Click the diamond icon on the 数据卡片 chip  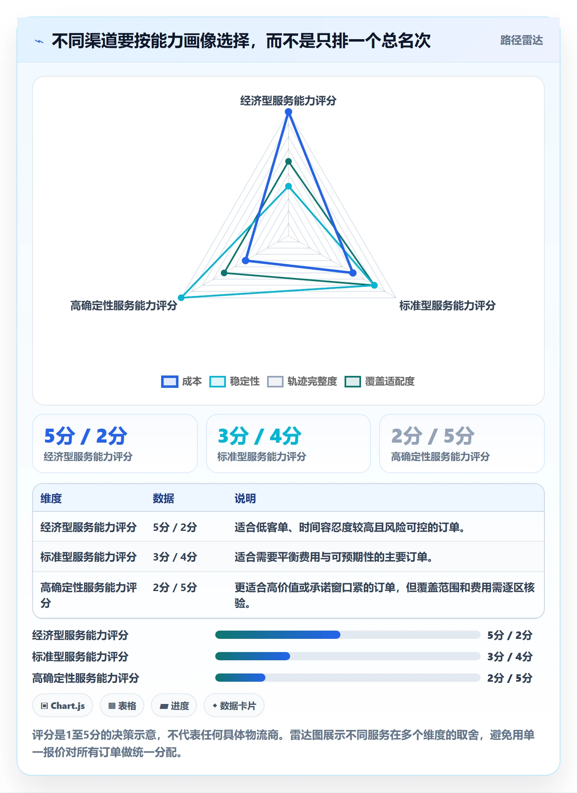[215, 706]
